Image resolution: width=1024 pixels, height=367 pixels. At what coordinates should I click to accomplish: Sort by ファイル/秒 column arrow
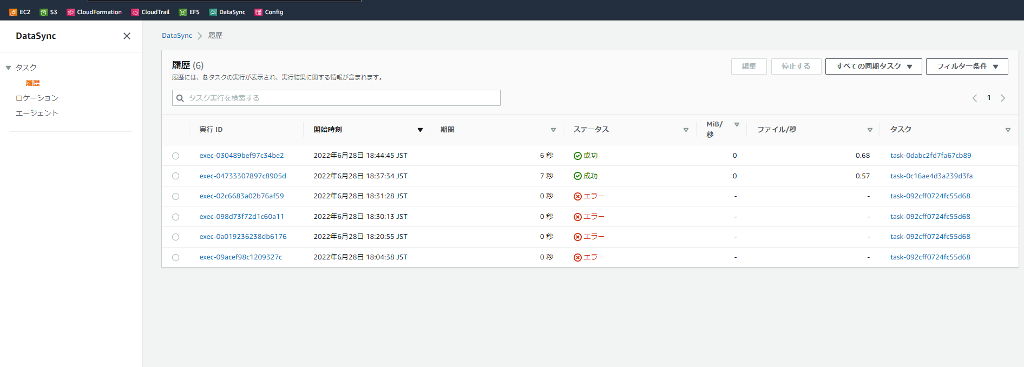click(870, 130)
